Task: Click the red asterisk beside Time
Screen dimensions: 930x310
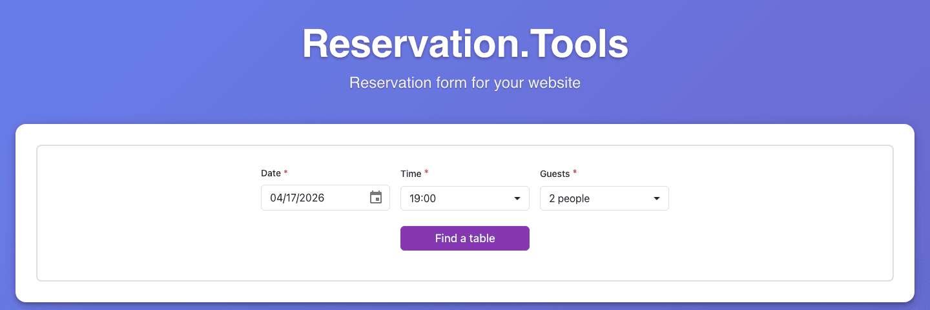Action: pyautogui.click(x=426, y=172)
